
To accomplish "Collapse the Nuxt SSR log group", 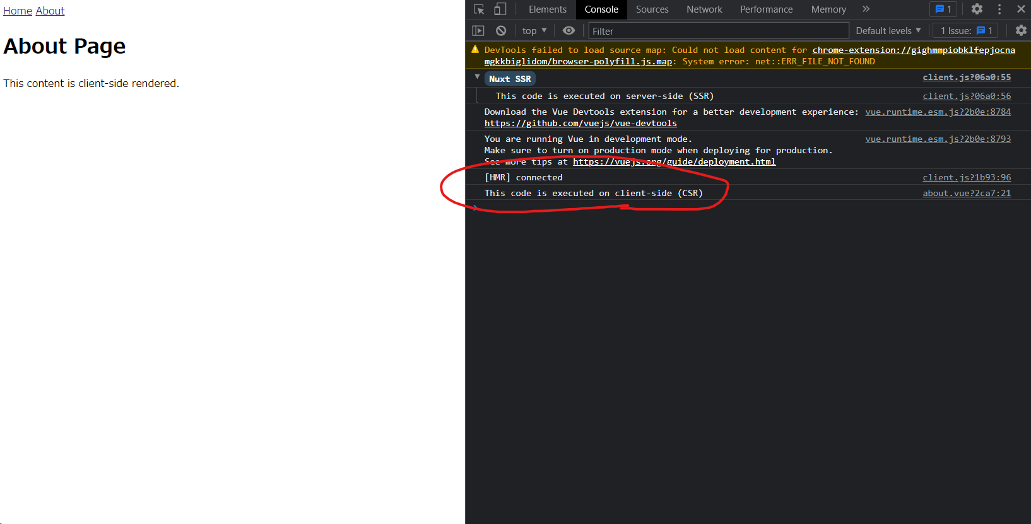I will 477,77.
